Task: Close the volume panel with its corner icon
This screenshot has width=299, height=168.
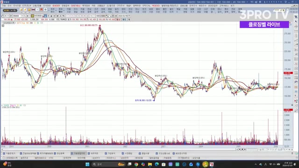Action: pyautogui.click(x=292, y=105)
